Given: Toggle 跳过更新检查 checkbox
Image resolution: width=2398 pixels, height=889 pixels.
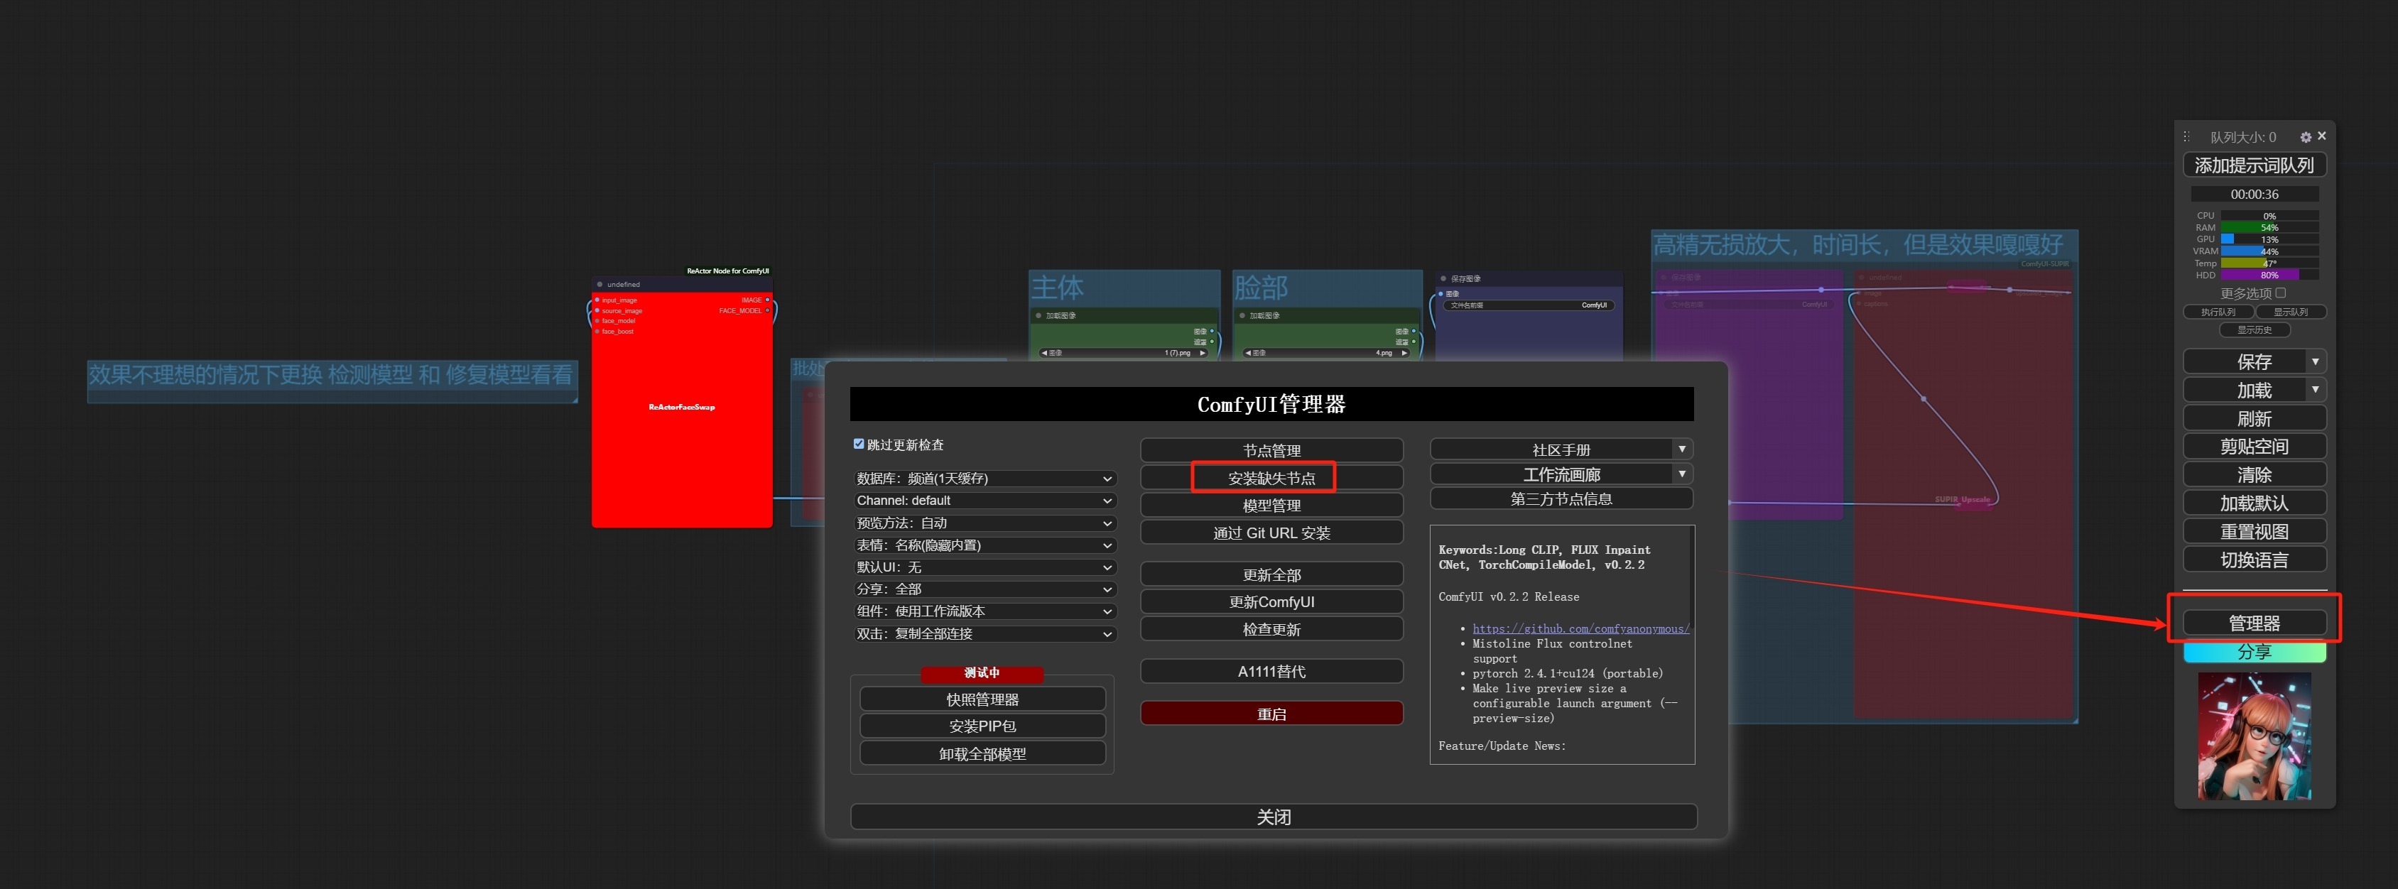Looking at the screenshot, I should 858,444.
